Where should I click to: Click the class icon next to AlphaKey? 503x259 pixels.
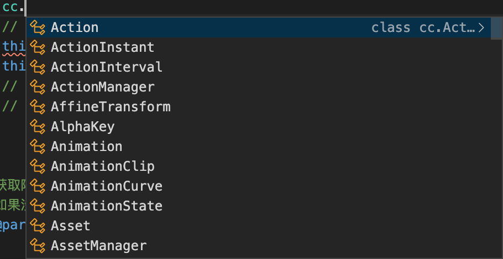coord(38,127)
